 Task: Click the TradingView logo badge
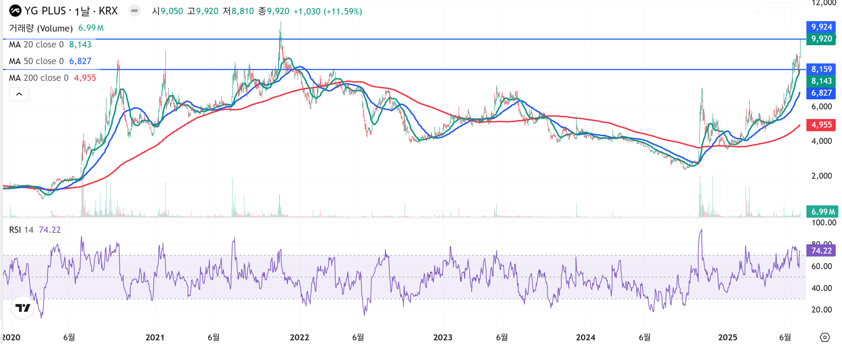[x=23, y=308]
